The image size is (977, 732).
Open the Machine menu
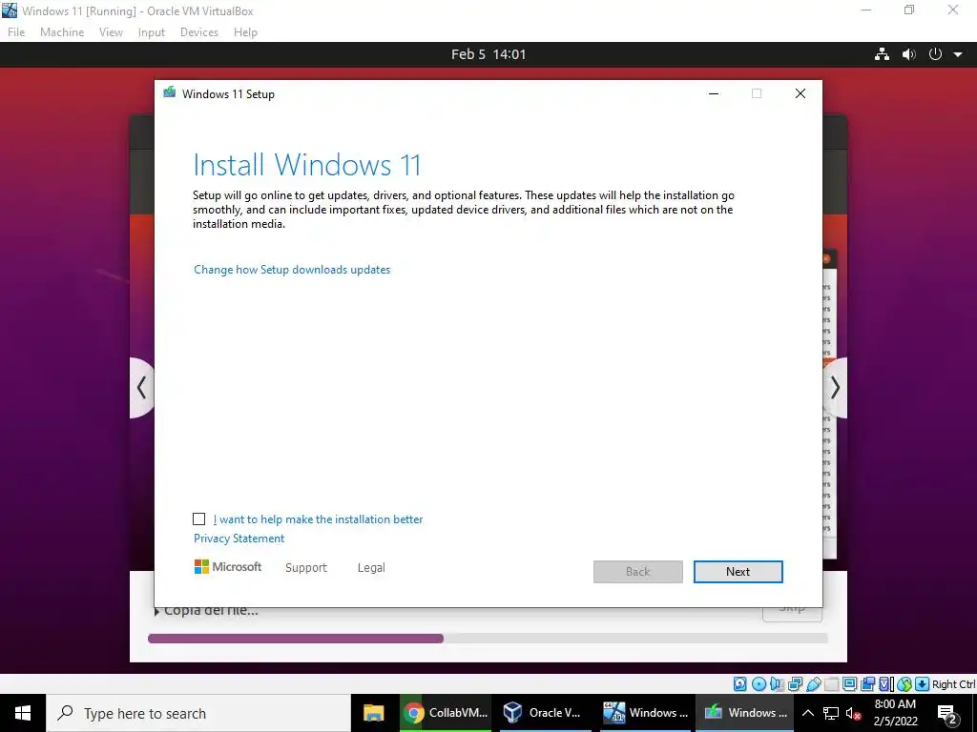[62, 32]
